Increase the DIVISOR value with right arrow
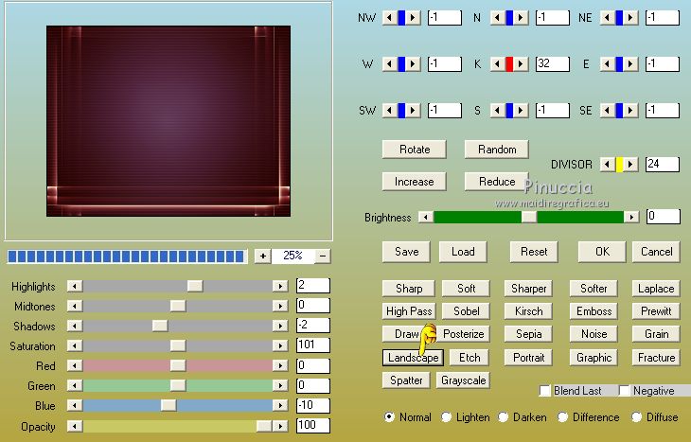 [x=630, y=165]
